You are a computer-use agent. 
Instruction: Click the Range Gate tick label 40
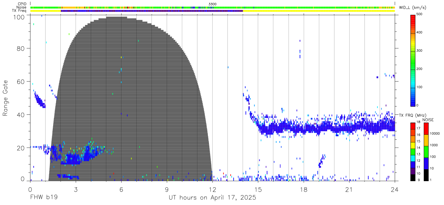(x=21, y=115)
